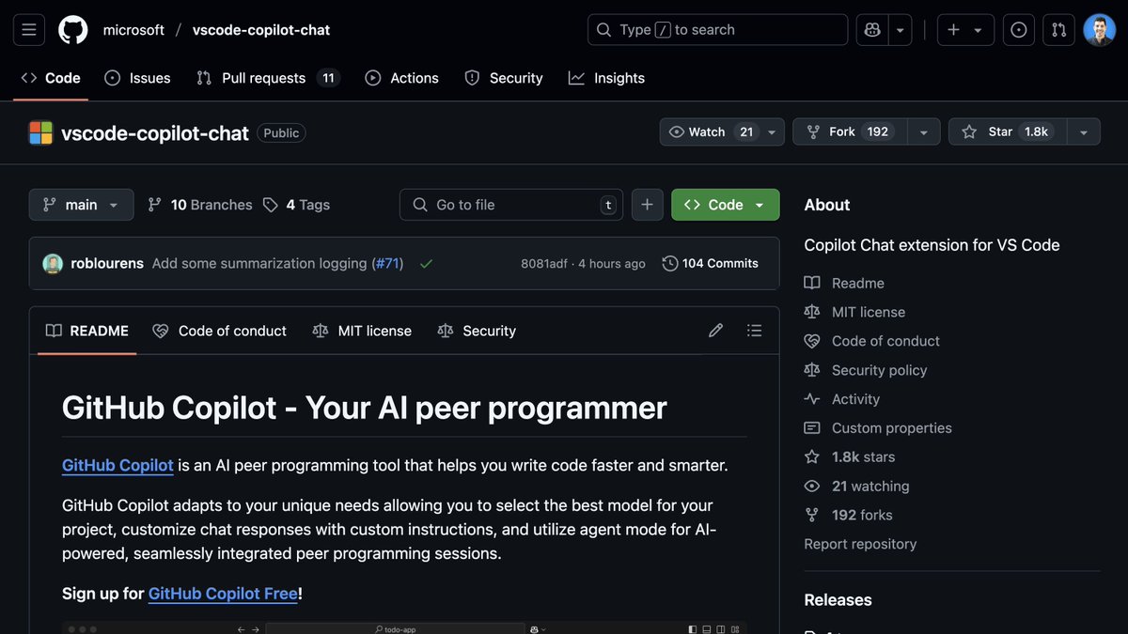Edit the README with the pencil icon

click(x=715, y=330)
